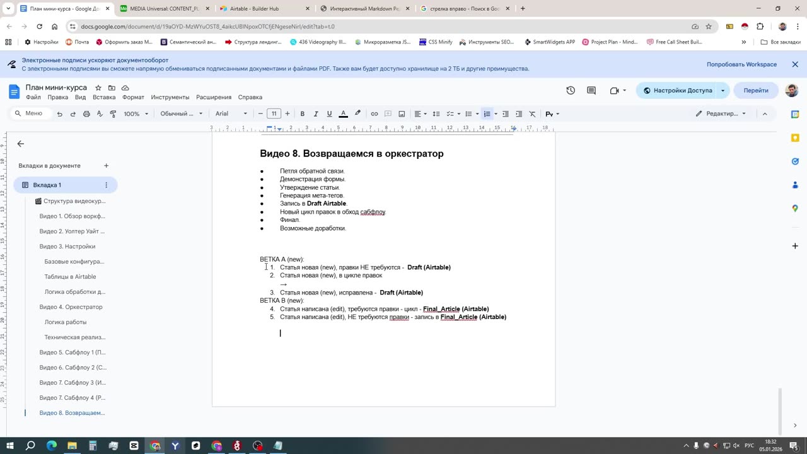Open the zoom level dropdown
The image size is (807, 454).
point(136,114)
